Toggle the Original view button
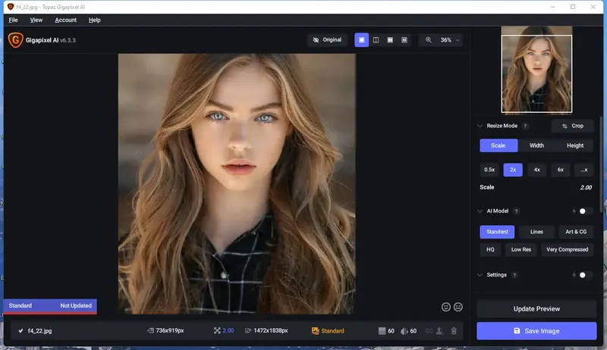The image size is (607, 350). (x=328, y=40)
